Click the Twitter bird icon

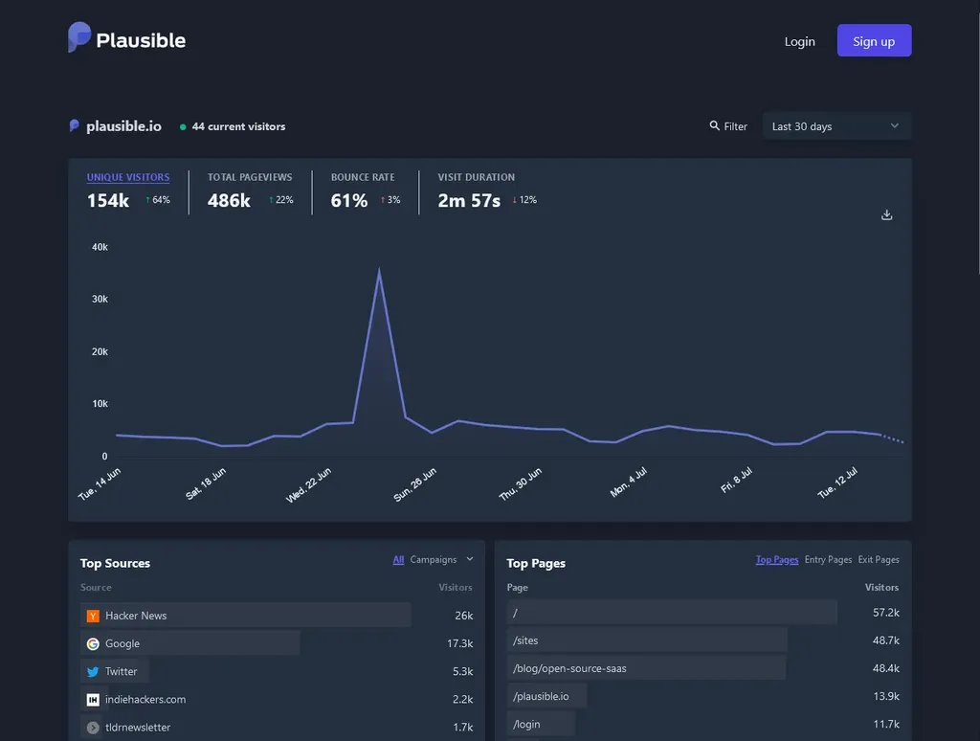tap(93, 671)
